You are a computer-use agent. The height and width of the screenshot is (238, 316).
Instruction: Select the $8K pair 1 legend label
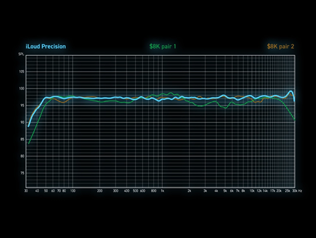[163, 47]
